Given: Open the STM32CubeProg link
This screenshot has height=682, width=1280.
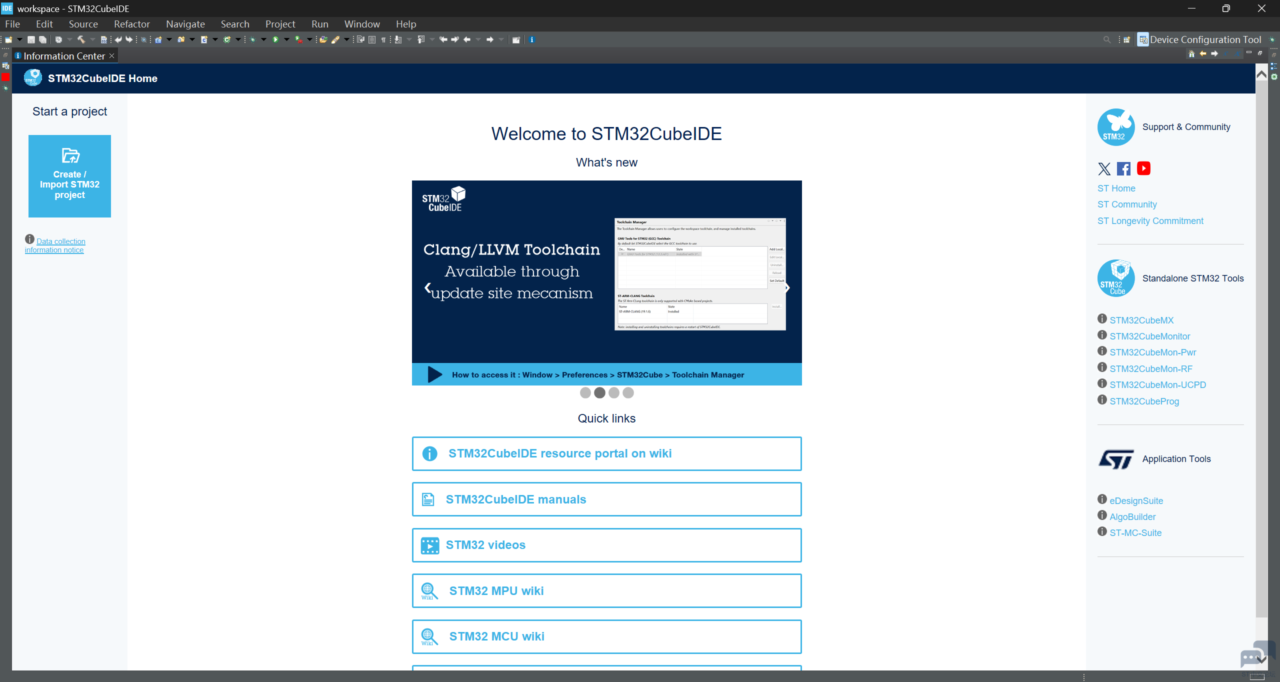Looking at the screenshot, I should (x=1144, y=401).
